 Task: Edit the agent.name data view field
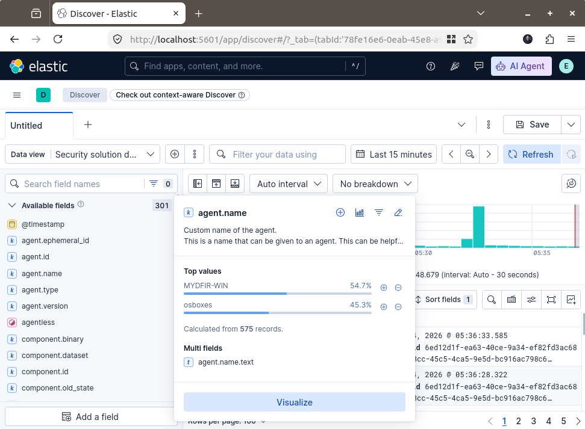click(x=398, y=212)
